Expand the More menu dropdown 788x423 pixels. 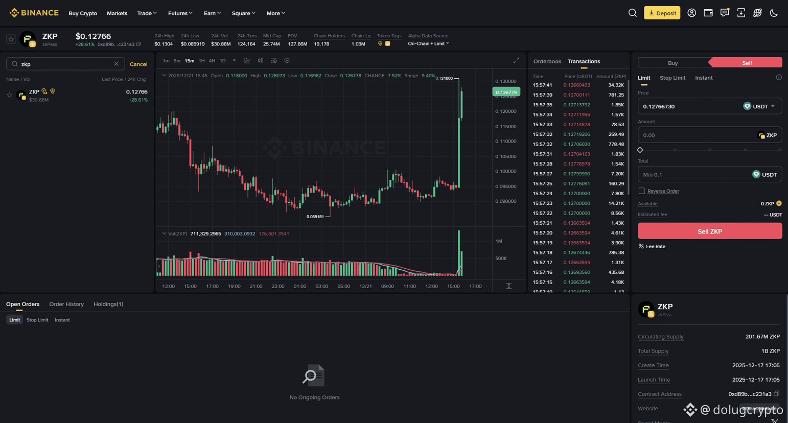tap(276, 13)
